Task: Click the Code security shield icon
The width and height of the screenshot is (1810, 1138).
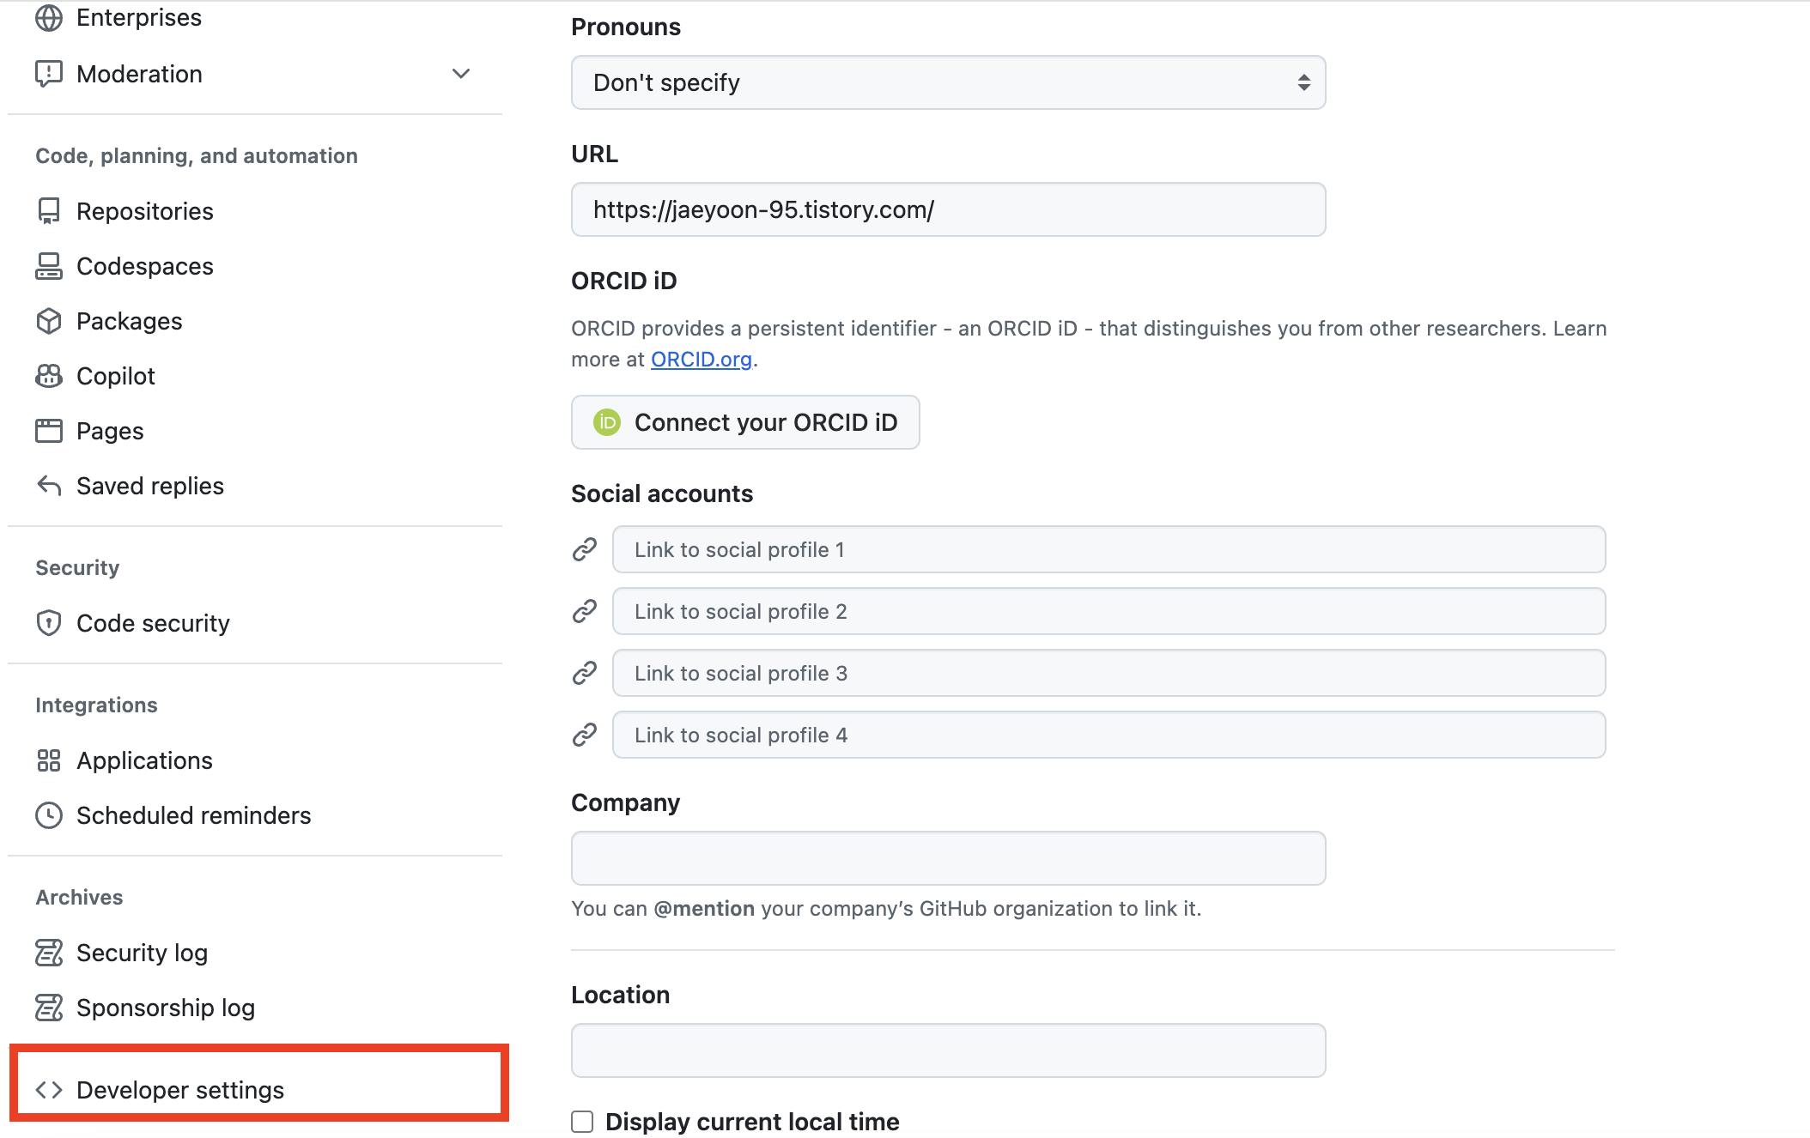Action: click(49, 623)
